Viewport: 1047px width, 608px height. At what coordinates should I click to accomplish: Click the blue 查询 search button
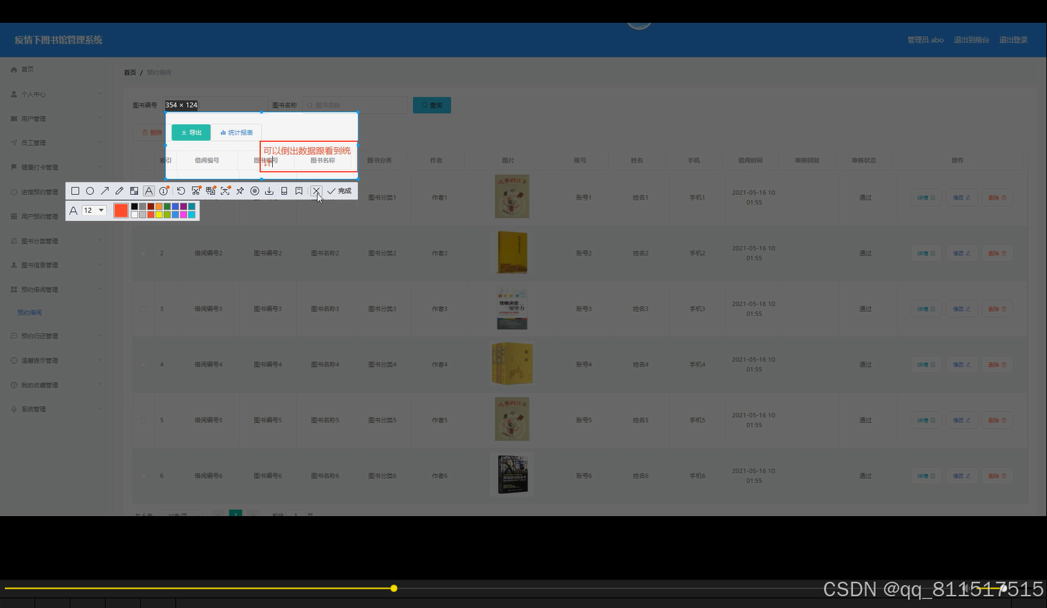tap(432, 105)
